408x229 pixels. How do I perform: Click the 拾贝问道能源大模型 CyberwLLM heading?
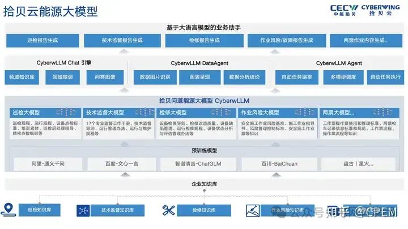(x=204, y=101)
